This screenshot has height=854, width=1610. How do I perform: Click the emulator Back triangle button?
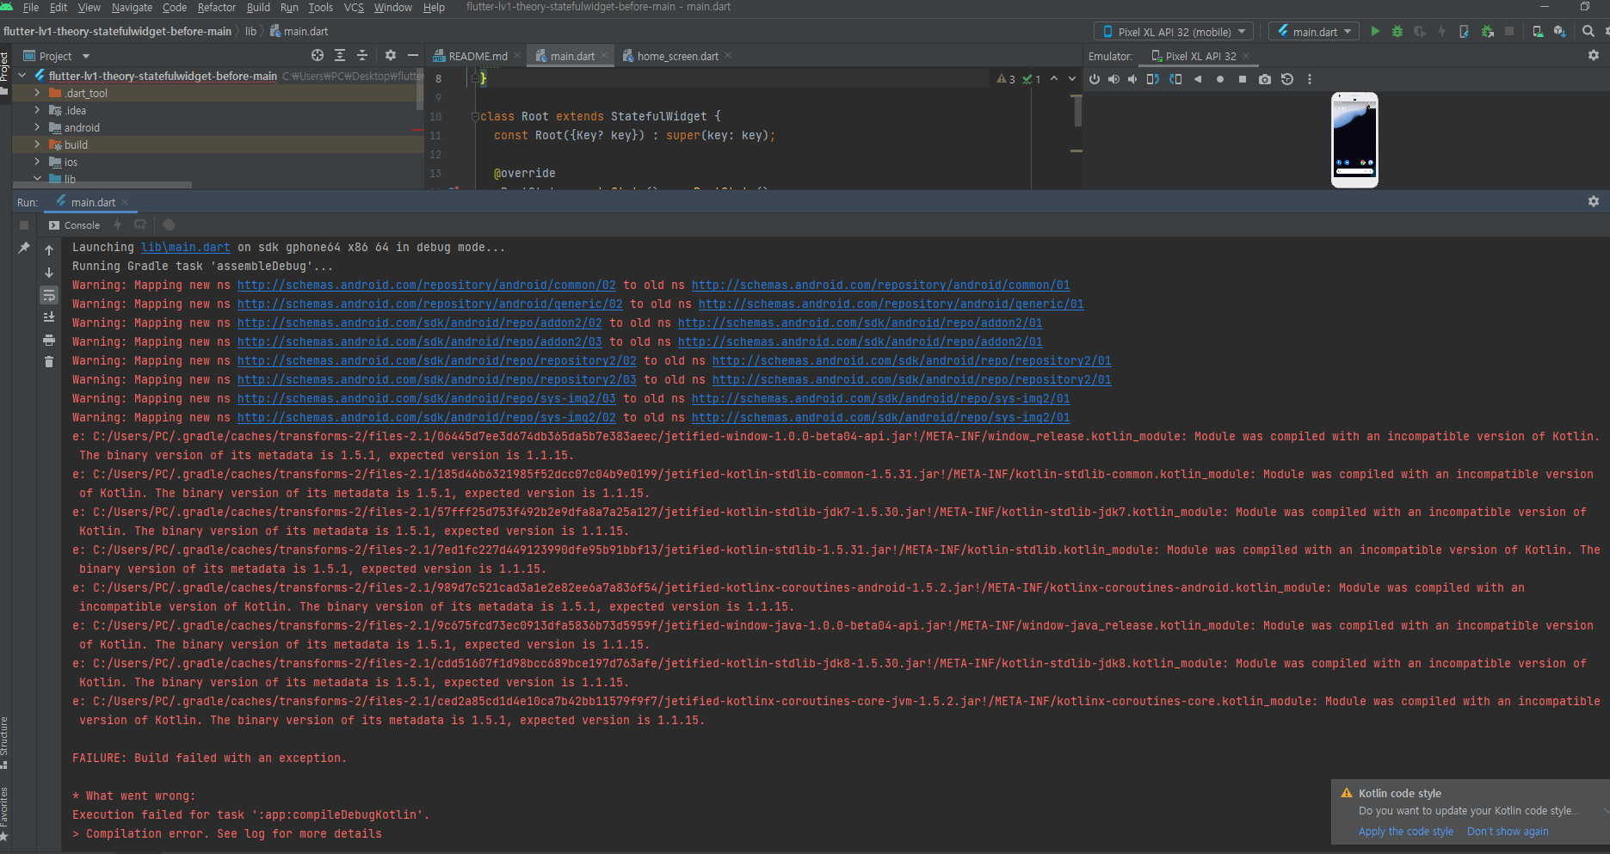pos(1197,79)
